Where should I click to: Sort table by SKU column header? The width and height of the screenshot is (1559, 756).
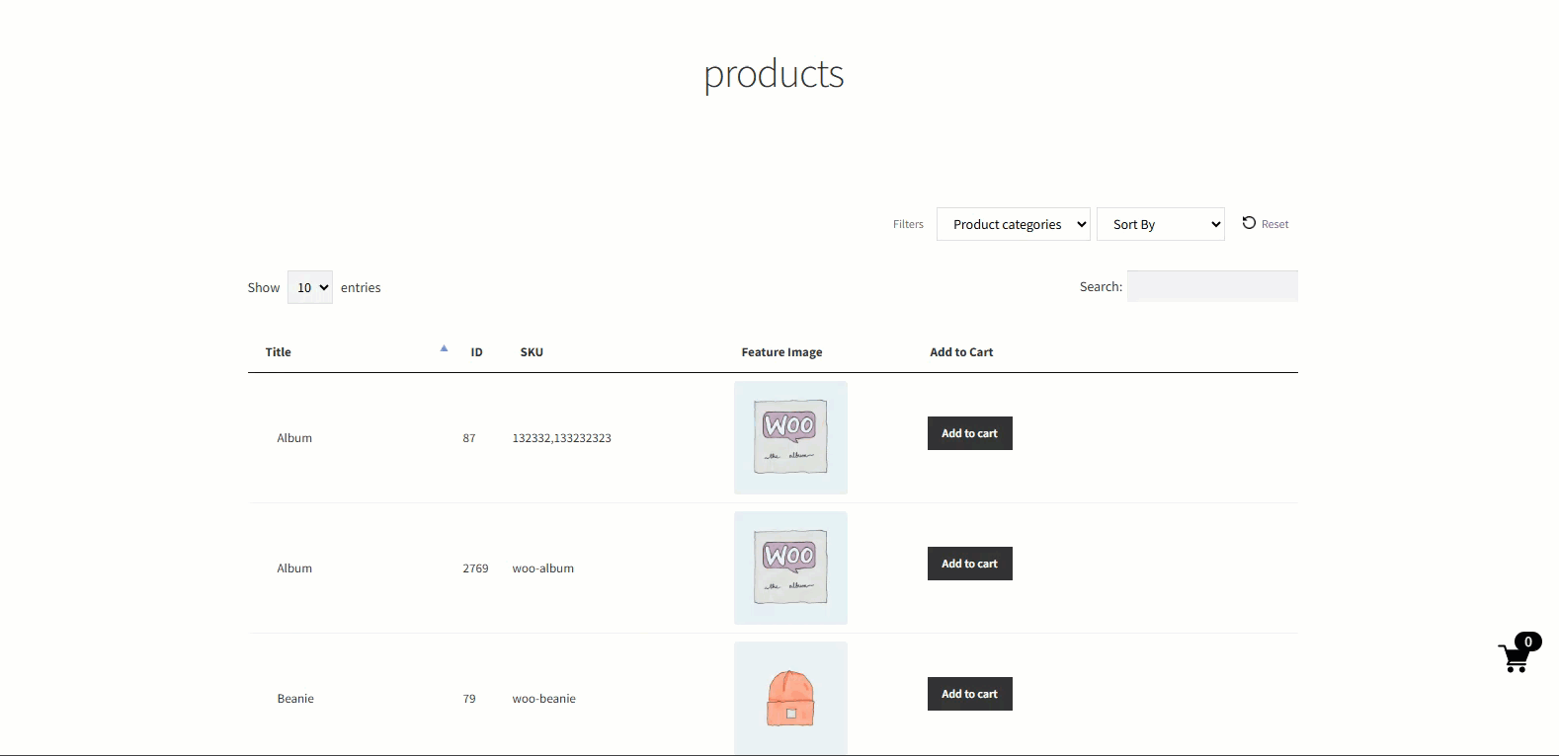tap(532, 352)
